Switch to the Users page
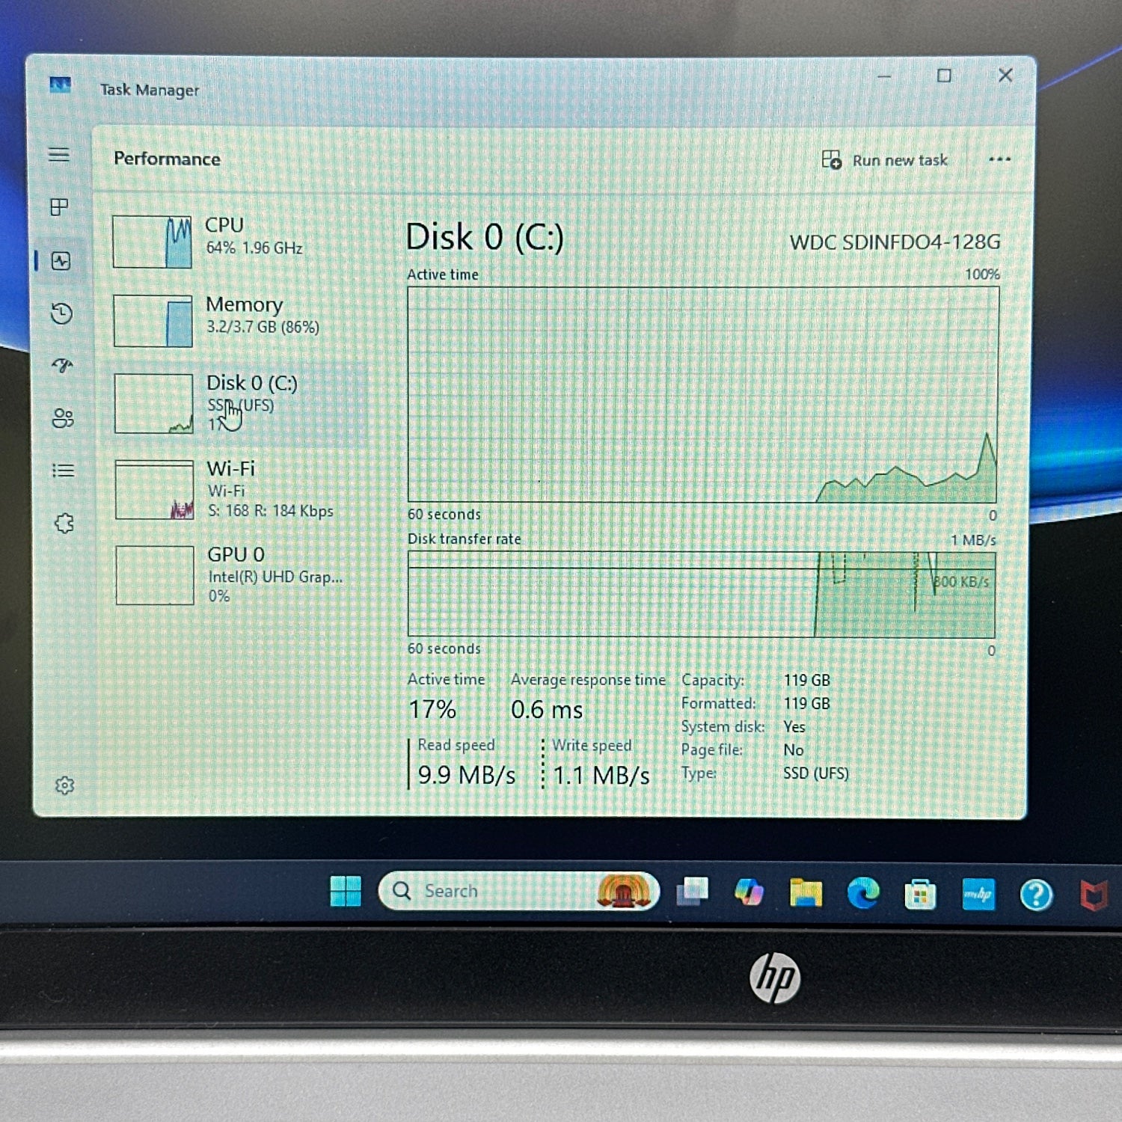Screen dimensions: 1122x1122 point(63,418)
